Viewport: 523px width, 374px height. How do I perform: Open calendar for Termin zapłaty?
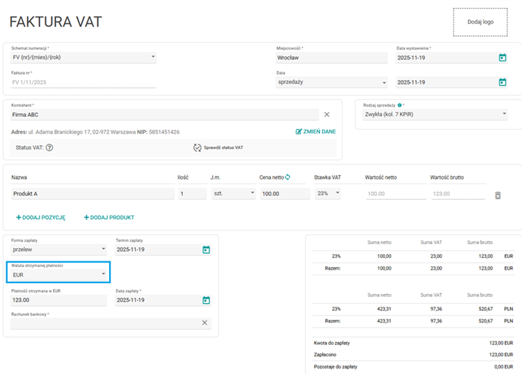pos(206,250)
